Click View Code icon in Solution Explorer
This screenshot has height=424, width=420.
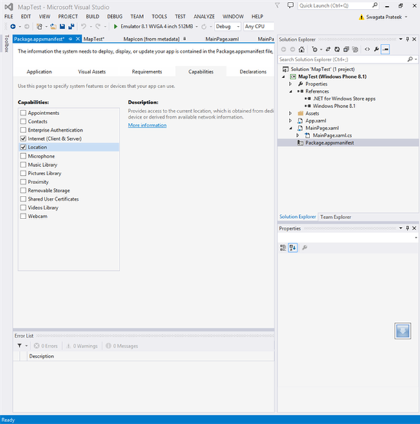click(367, 49)
